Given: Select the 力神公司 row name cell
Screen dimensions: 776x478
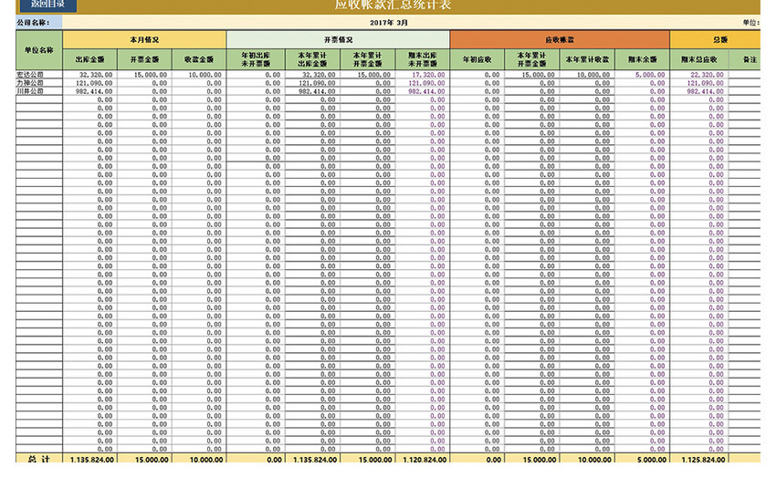Looking at the screenshot, I should pos(39,83).
